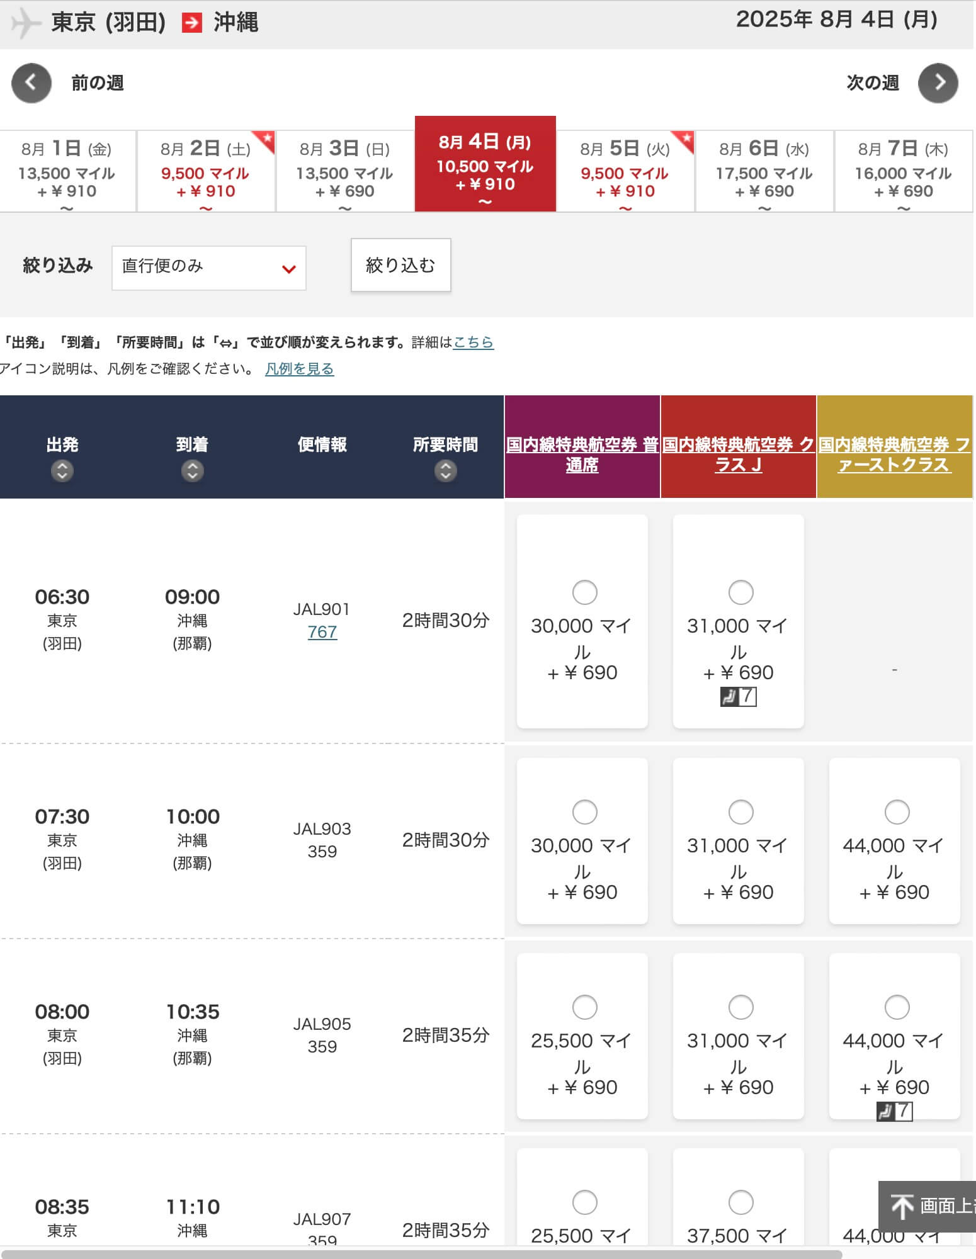Apply filter with 絞り込む button
Viewport: 976px width, 1259px height.
coord(400,265)
